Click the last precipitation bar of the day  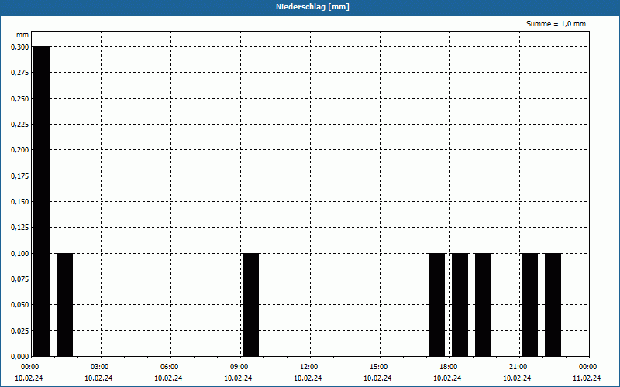click(553, 305)
